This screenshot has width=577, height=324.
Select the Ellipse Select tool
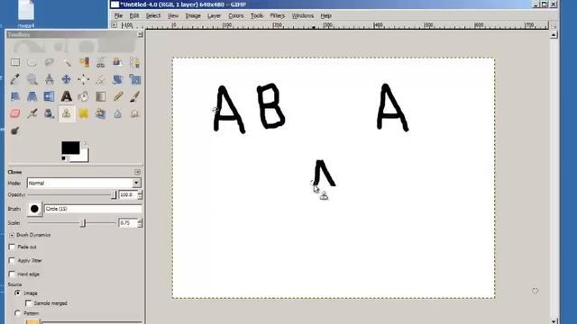click(x=32, y=62)
